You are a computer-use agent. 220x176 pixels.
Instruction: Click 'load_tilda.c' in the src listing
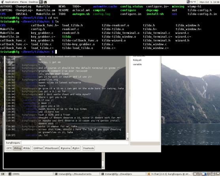[x=41, y=44]
